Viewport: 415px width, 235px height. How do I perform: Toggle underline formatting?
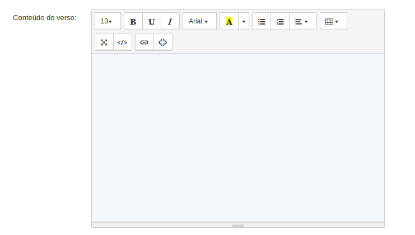[152, 21]
